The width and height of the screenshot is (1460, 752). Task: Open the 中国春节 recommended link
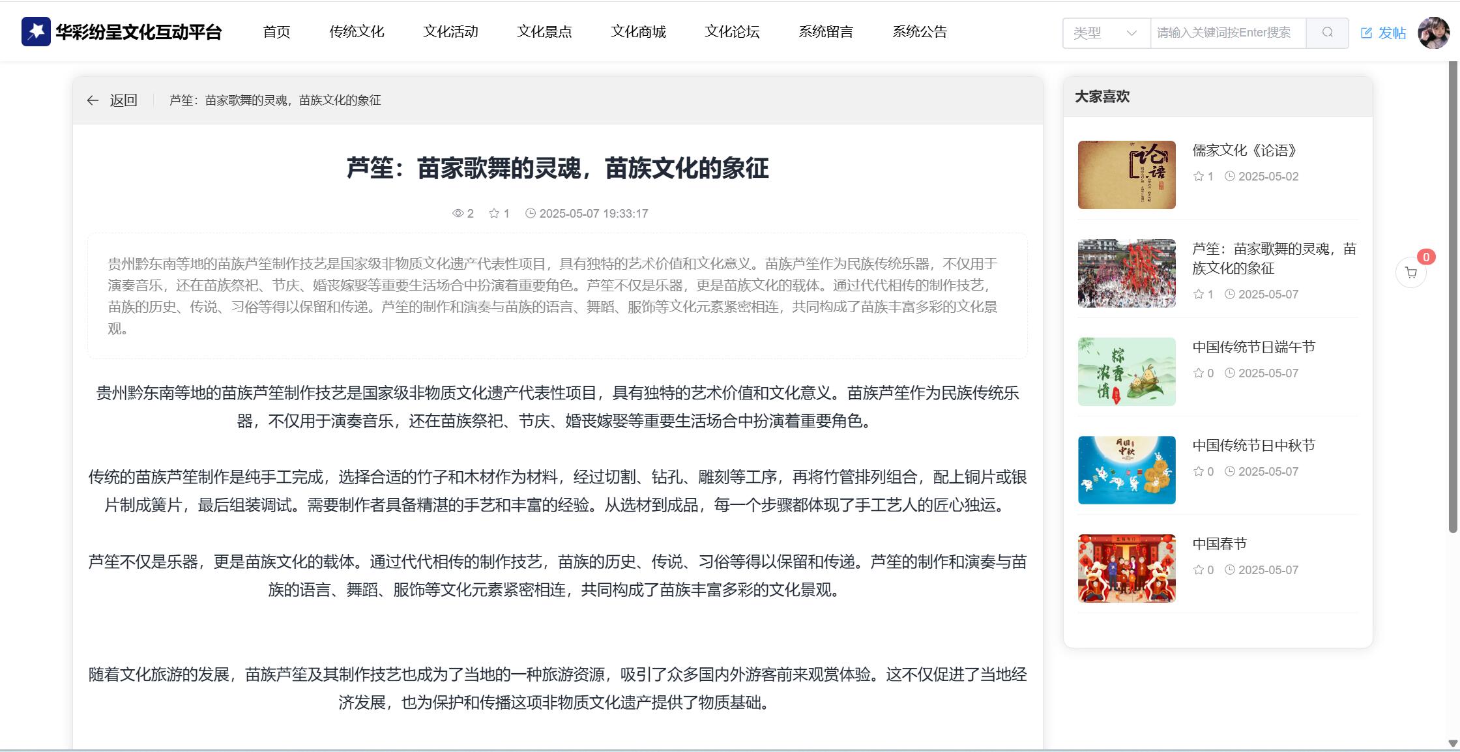click(1219, 543)
